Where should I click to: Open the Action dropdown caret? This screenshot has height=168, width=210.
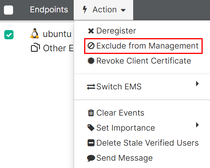click(x=123, y=10)
